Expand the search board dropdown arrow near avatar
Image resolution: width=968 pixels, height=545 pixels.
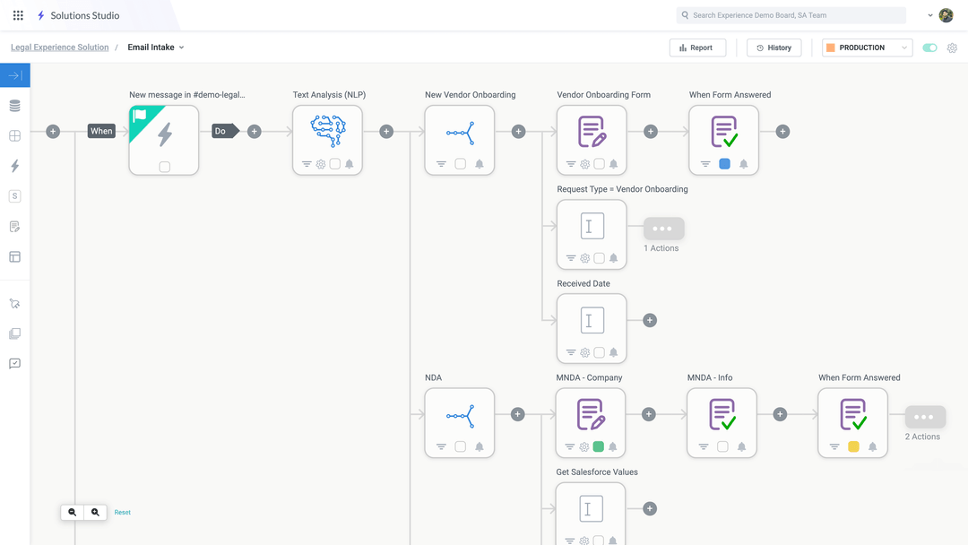tap(929, 14)
